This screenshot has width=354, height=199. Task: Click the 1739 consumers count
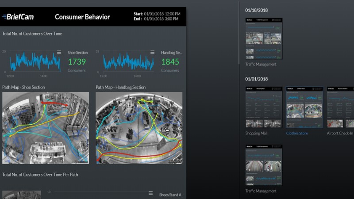click(77, 62)
